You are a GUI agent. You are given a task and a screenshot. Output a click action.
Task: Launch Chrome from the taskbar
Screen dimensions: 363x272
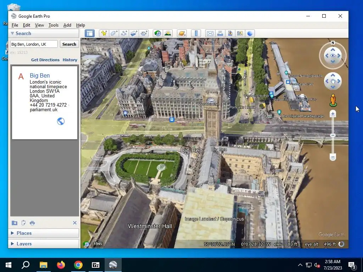coord(78,265)
